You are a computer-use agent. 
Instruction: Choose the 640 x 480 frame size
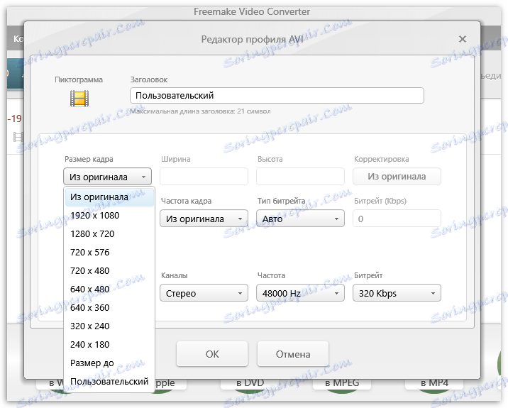[109, 290]
